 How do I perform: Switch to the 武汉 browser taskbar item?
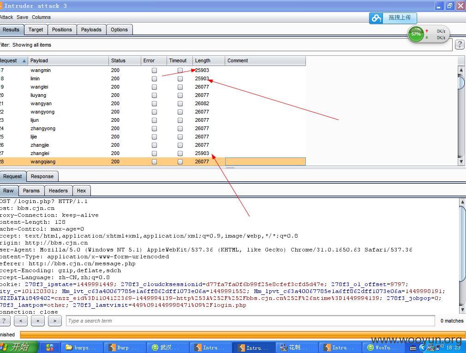pyautogui.click(x=168, y=347)
